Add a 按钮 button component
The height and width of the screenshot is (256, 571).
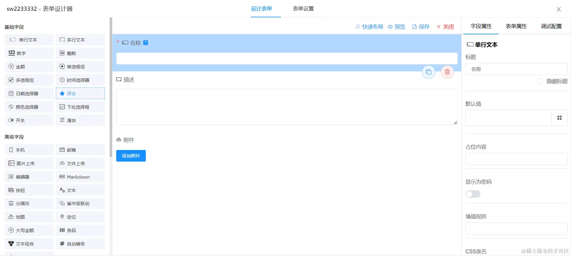pyautogui.click(x=29, y=190)
